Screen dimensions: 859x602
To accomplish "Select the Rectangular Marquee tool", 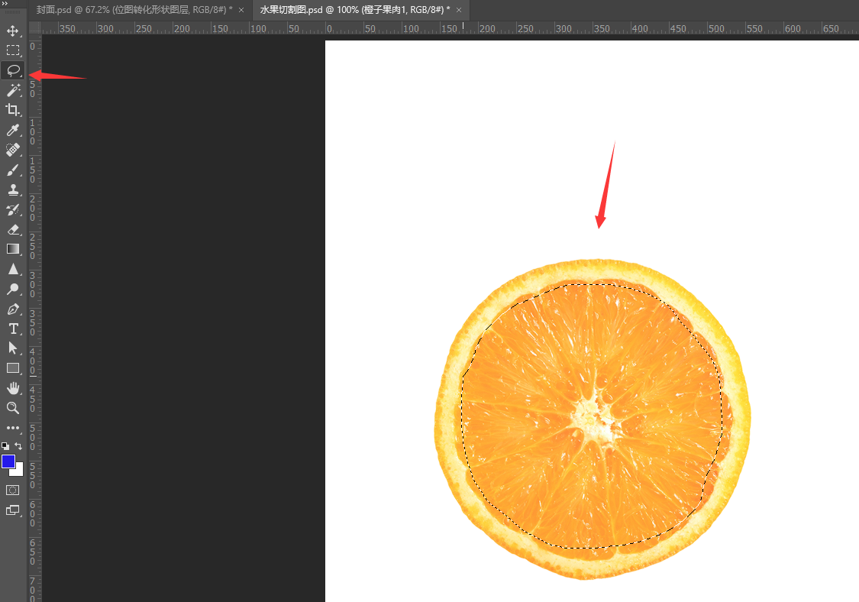I will [x=13, y=50].
